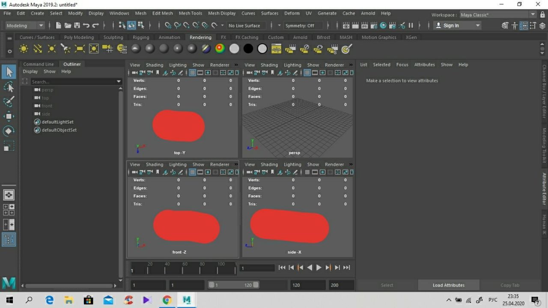
Task: Switch to single pane layout
Action: (x=9, y=195)
